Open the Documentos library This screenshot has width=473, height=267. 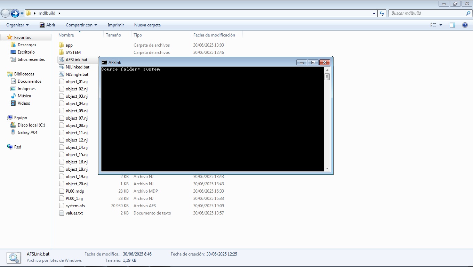30,81
